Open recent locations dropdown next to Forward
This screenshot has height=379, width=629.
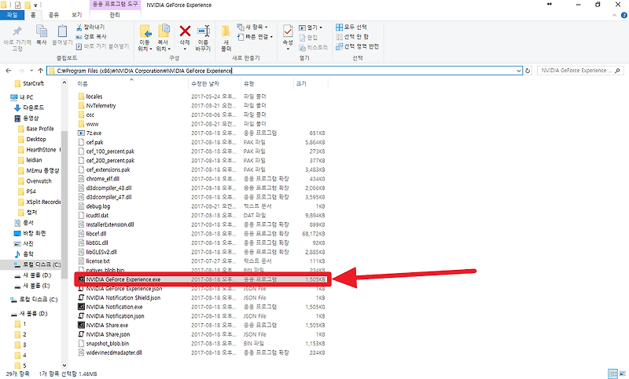31,71
